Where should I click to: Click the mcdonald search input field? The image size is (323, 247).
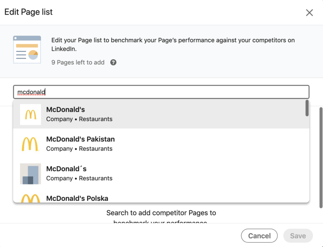(161, 92)
